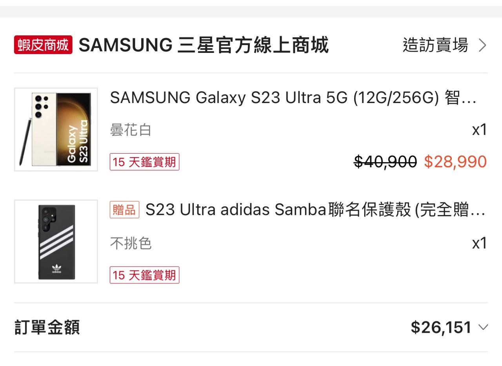Click the red 蝦皮商城 mall badge

coord(43,45)
